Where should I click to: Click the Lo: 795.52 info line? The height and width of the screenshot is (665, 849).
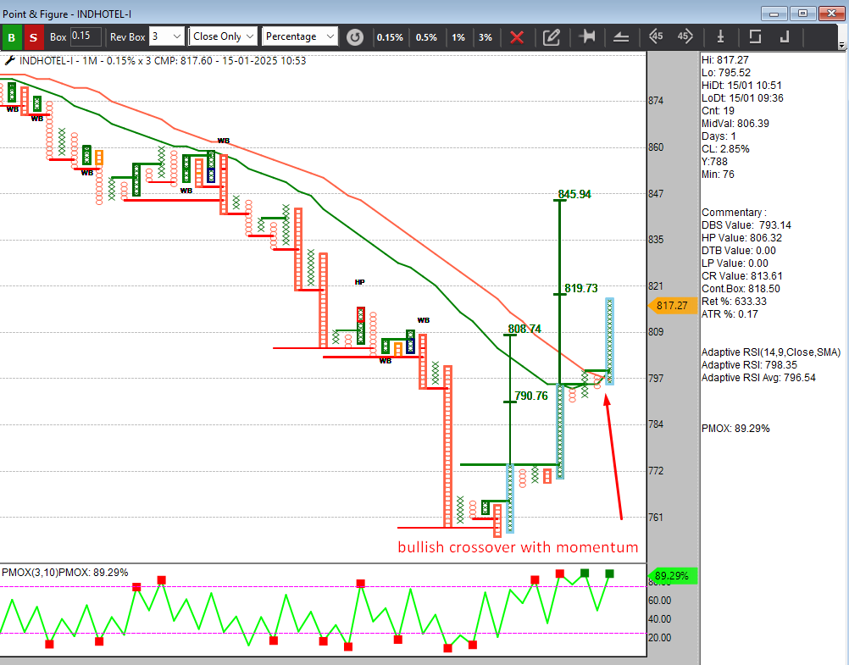(x=726, y=73)
